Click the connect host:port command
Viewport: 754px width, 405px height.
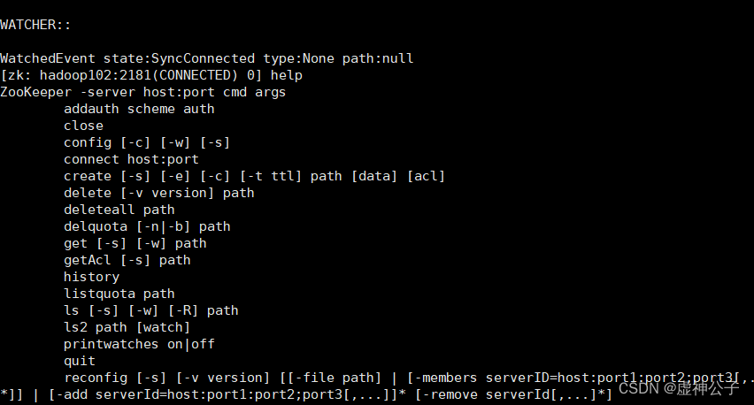click(131, 159)
